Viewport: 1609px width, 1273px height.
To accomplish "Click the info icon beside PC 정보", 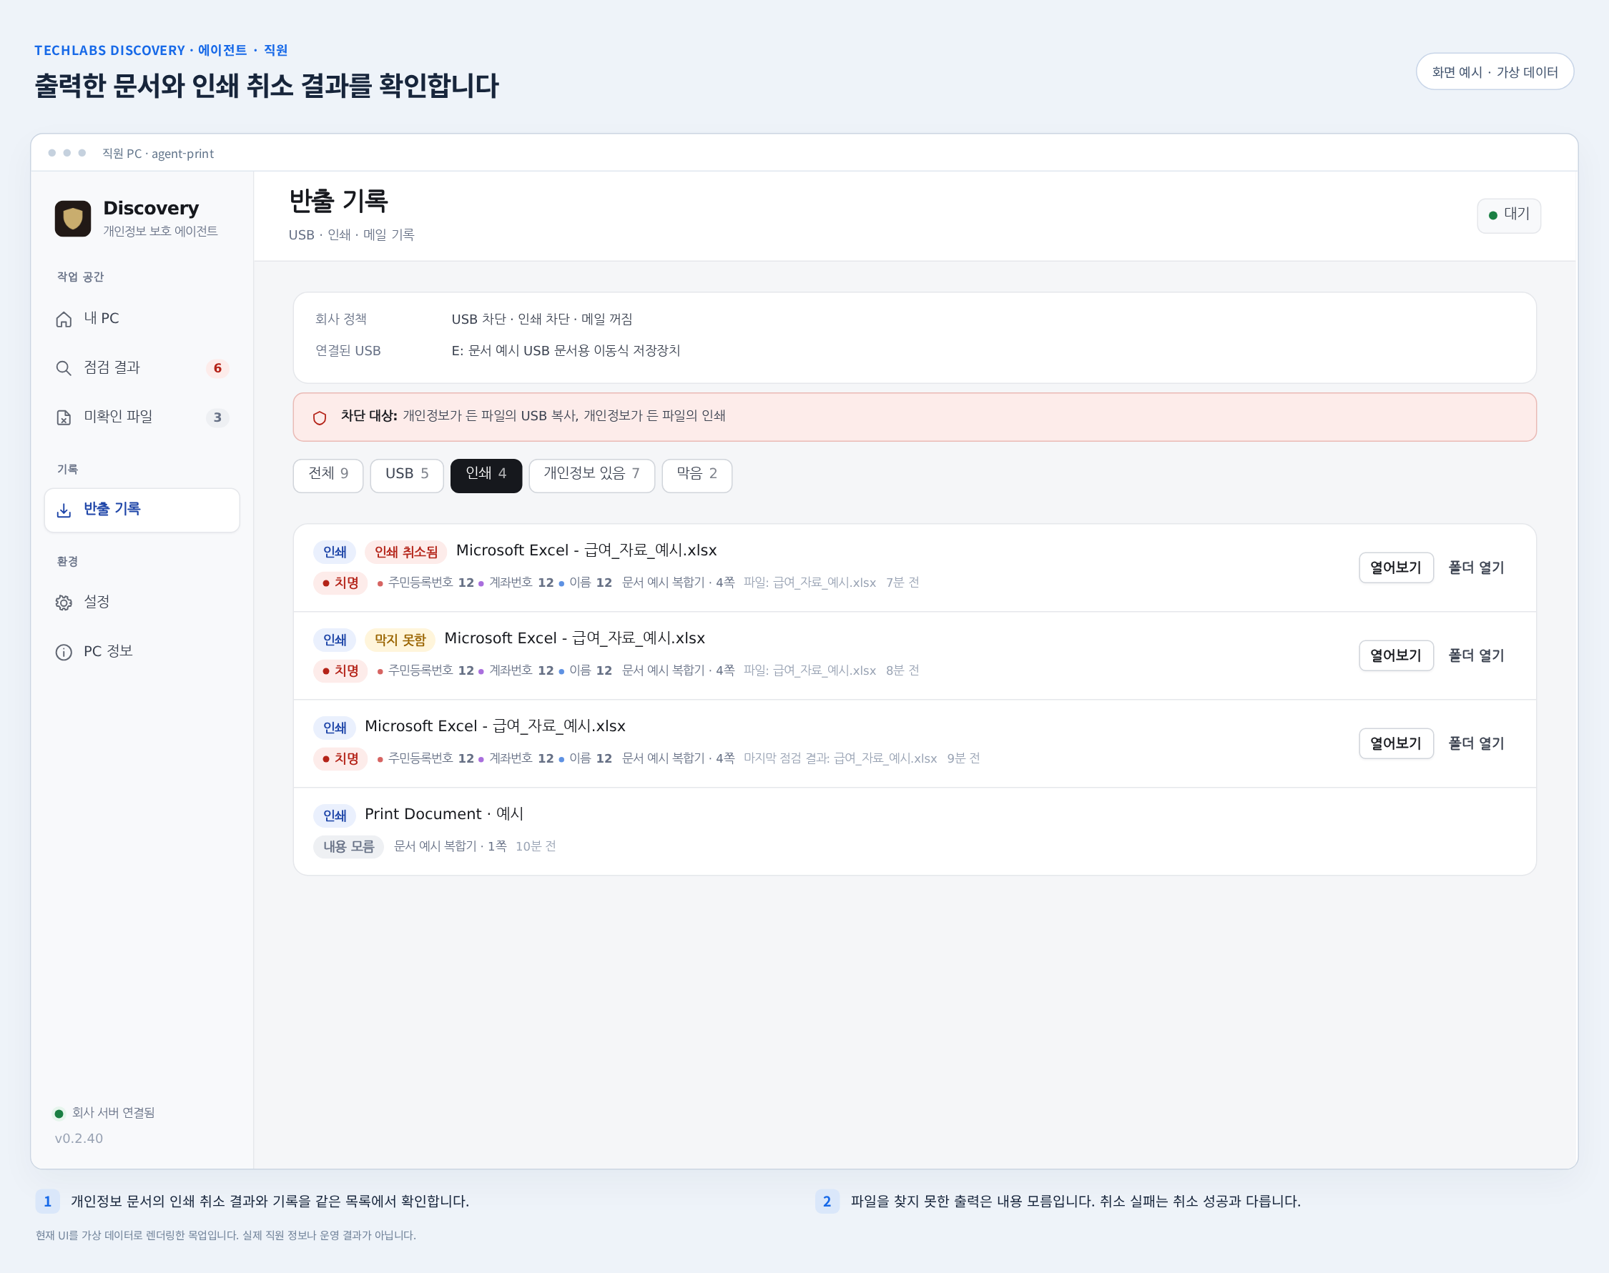I will click(x=64, y=652).
